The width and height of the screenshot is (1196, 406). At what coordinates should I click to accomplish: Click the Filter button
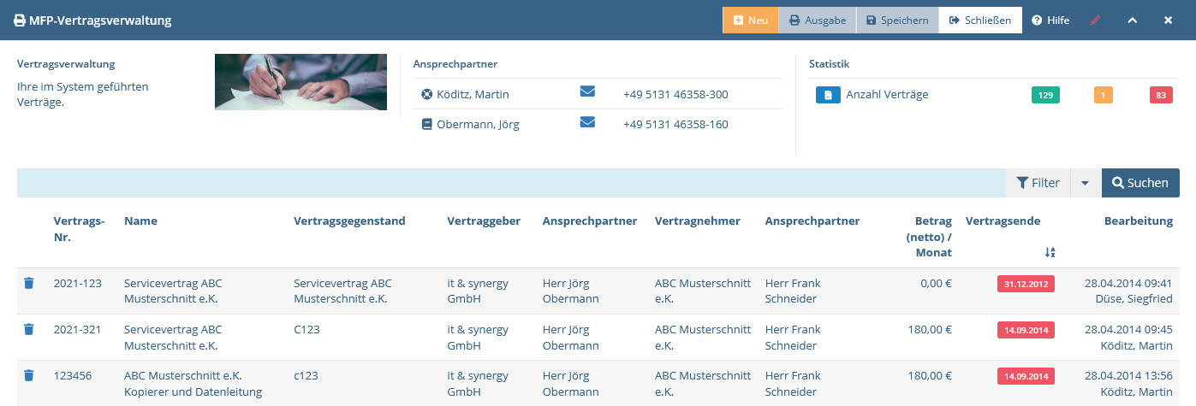1038,183
